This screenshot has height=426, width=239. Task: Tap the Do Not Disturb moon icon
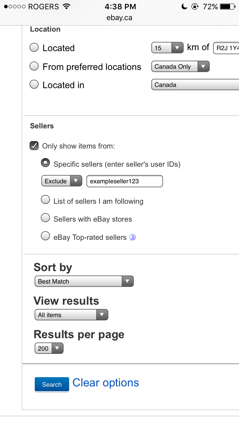click(x=184, y=6)
